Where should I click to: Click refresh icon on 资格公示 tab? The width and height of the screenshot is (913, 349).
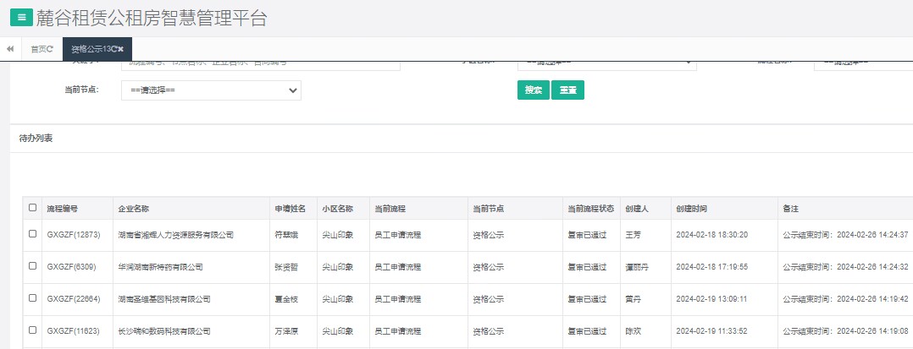tap(114, 49)
